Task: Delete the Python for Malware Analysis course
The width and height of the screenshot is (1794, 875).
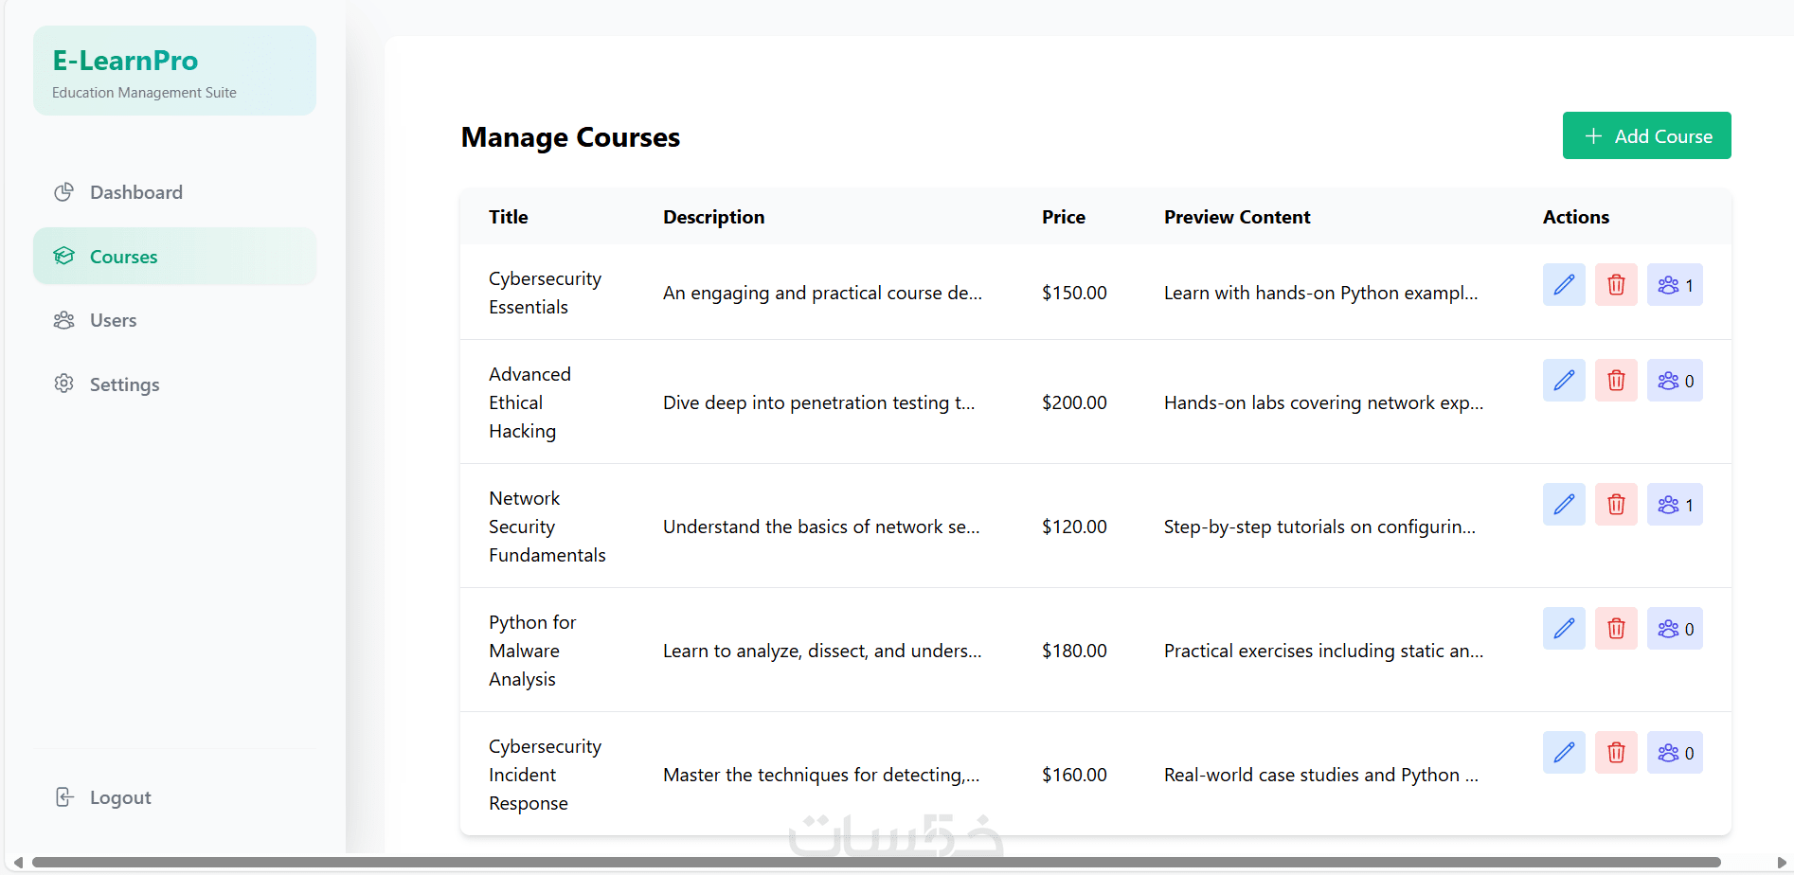Action: [1616, 629]
